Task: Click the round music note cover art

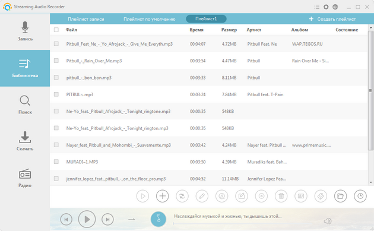Action: pos(159,219)
